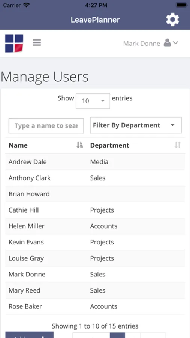Viewport: 190px width, 338px height.
Task: Select user Helen Miller
Action: point(27,226)
